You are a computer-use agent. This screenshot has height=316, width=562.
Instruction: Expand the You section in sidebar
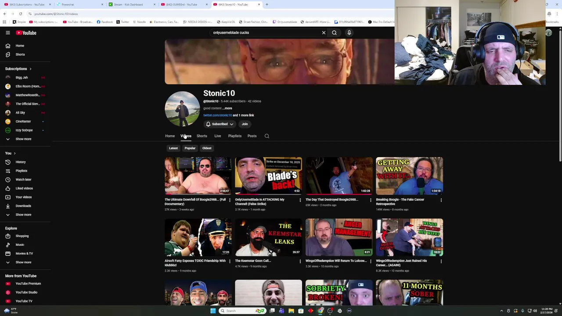click(11, 153)
